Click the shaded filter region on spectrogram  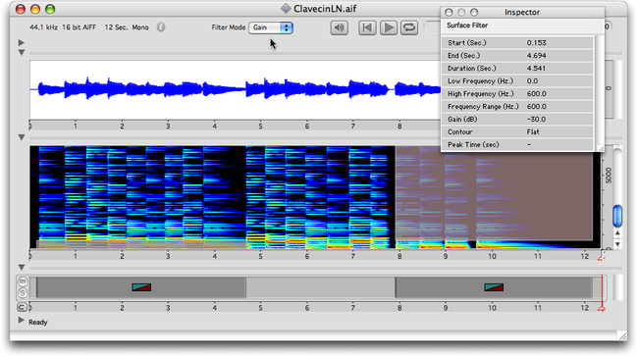click(494, 193)
